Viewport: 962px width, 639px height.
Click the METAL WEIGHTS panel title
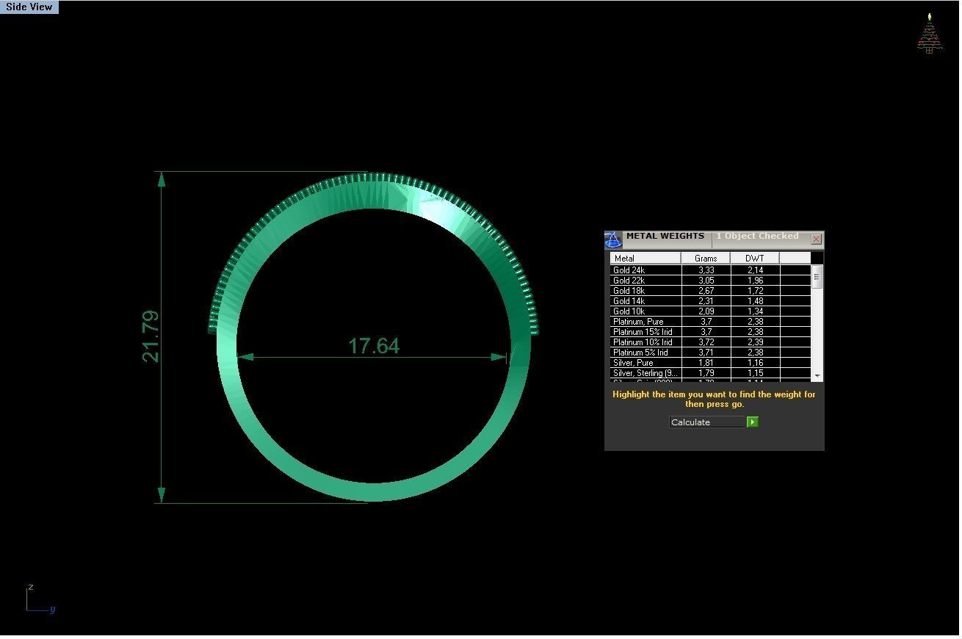[665, 237]
